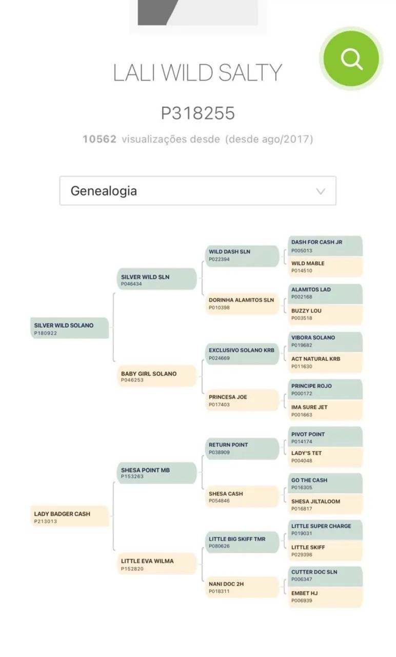Expand the dropdown chevron arrow
This screenshot has height=657, width=396.
pyautogui.click(x=321, y=191)
